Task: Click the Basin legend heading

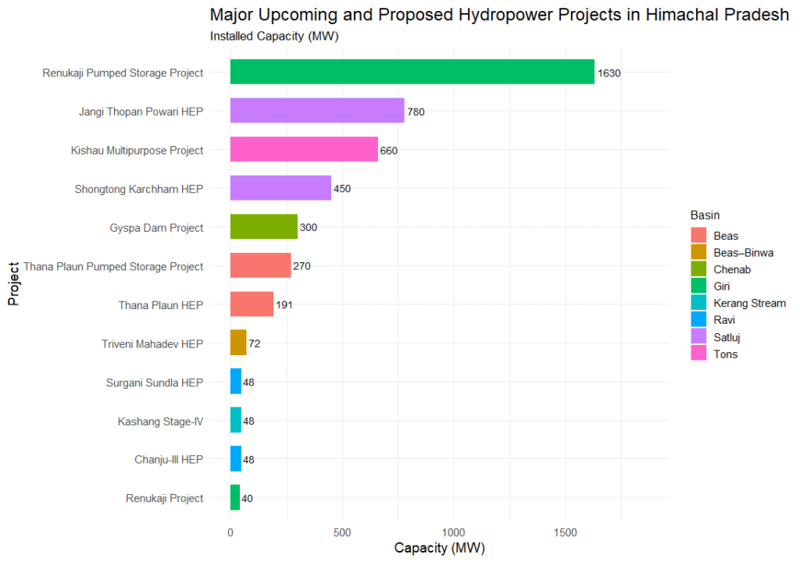Action: [705, 215]
